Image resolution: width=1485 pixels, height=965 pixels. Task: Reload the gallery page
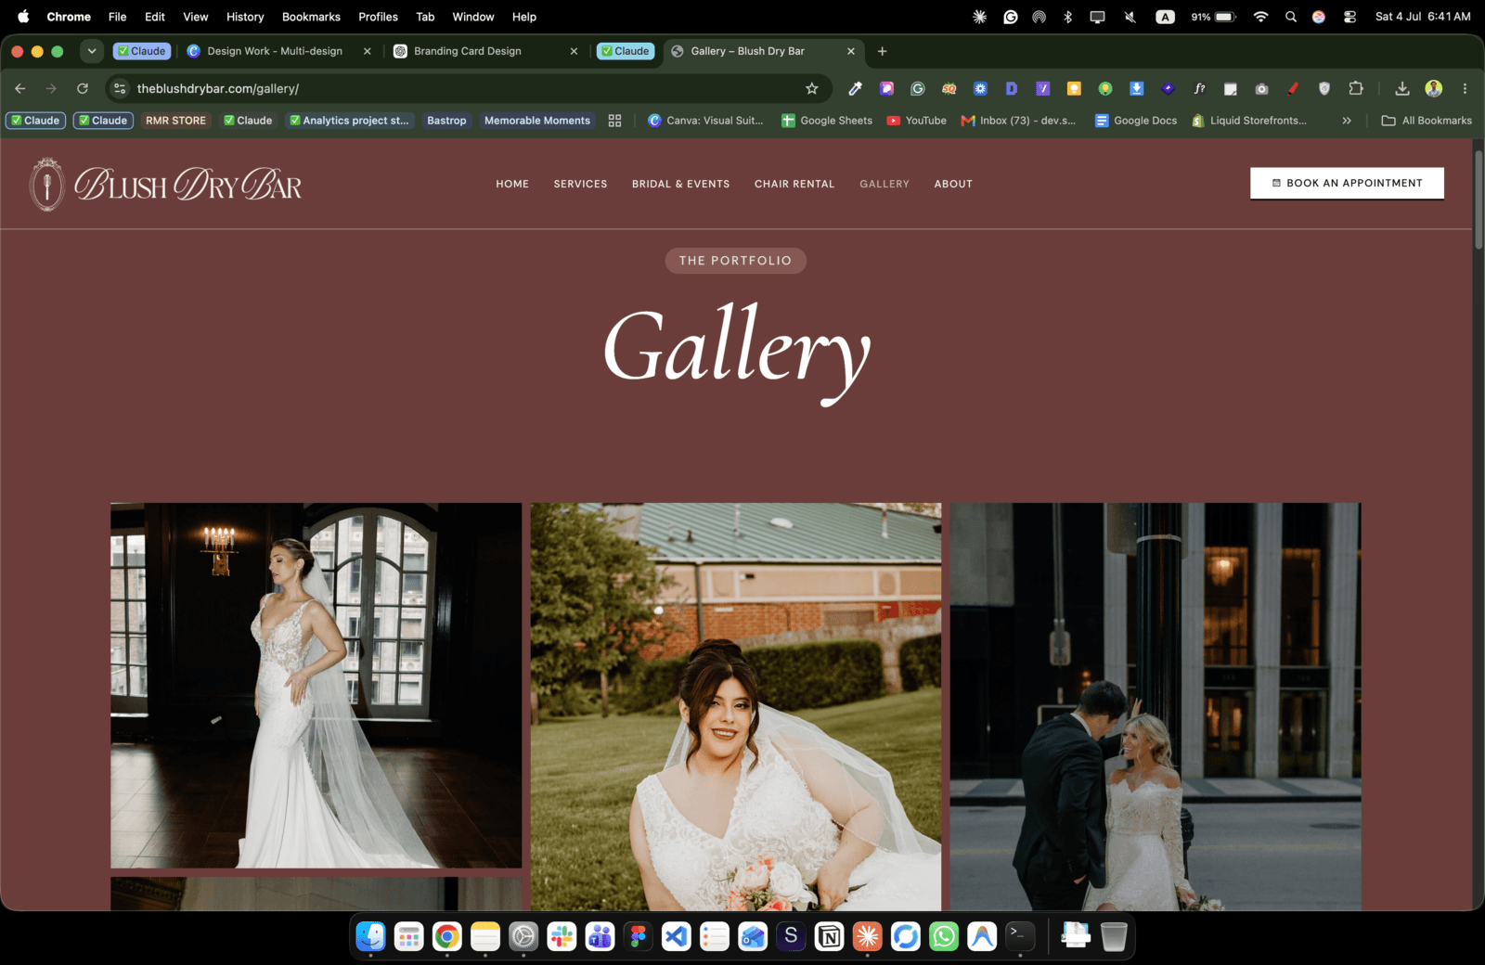pyautogui.click(x=83, y=88)
